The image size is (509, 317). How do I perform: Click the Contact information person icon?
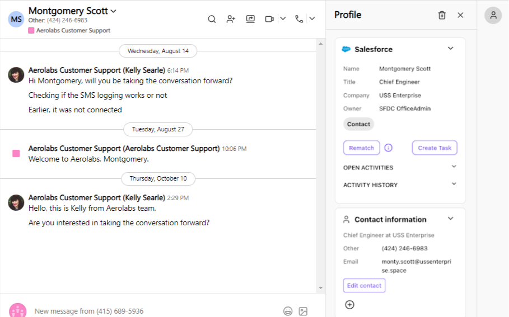point(347,219)
